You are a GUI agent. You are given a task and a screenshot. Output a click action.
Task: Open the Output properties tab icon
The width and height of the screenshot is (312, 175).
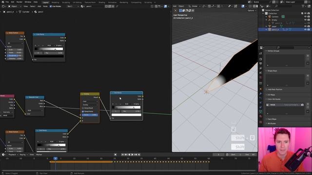pos(261,64)
